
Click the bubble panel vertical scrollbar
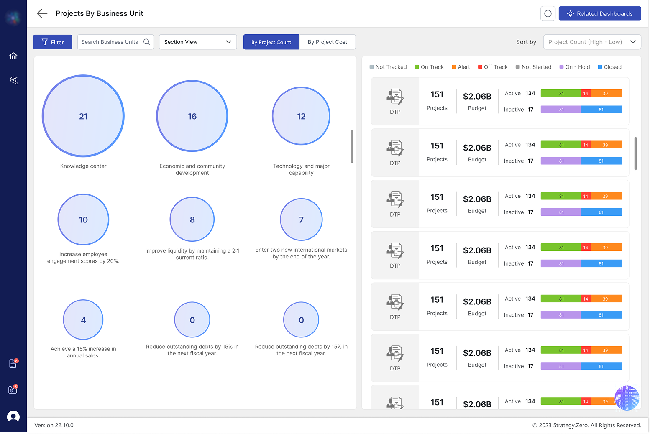tap(352, 146)
